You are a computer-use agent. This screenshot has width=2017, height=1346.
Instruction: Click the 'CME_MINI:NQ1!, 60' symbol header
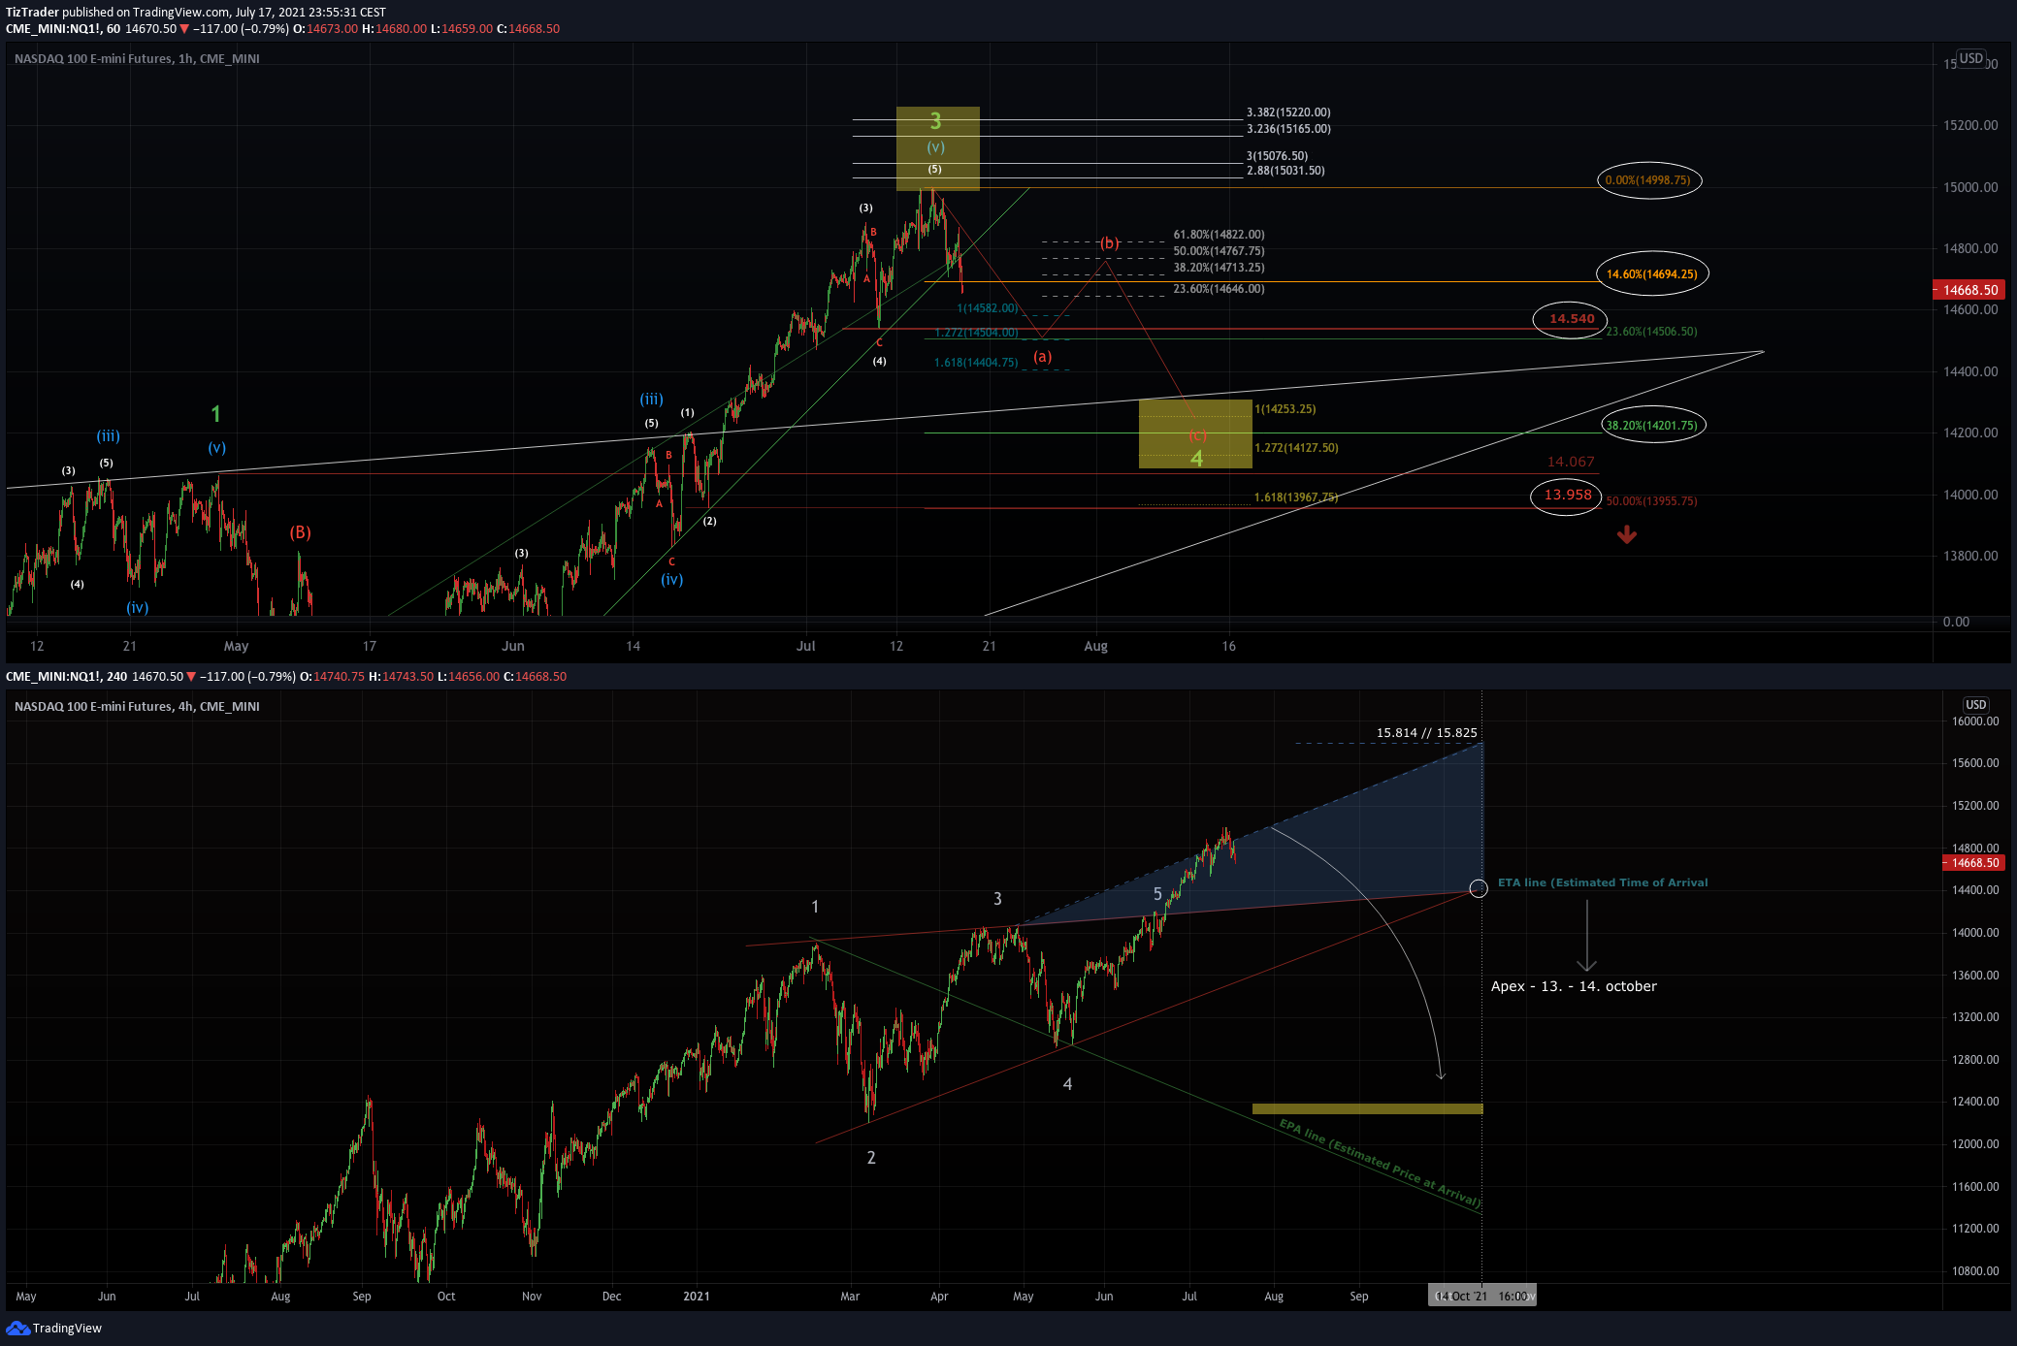point(63,29)
